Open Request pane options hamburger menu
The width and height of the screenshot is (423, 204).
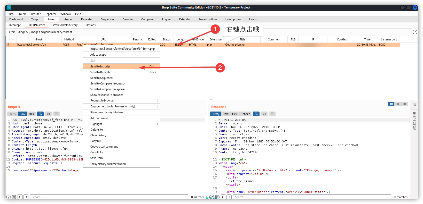pyautogui.click(x=56, y=114)
